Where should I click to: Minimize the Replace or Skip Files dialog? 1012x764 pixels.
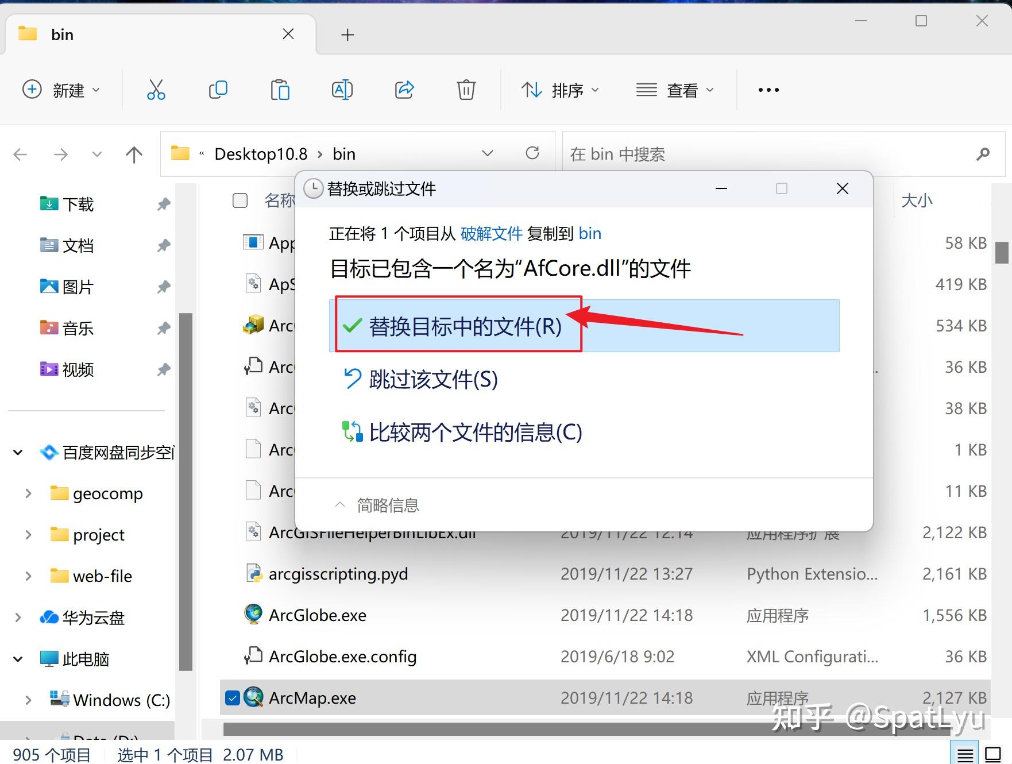pyautogui.click(x=721, y=188)
